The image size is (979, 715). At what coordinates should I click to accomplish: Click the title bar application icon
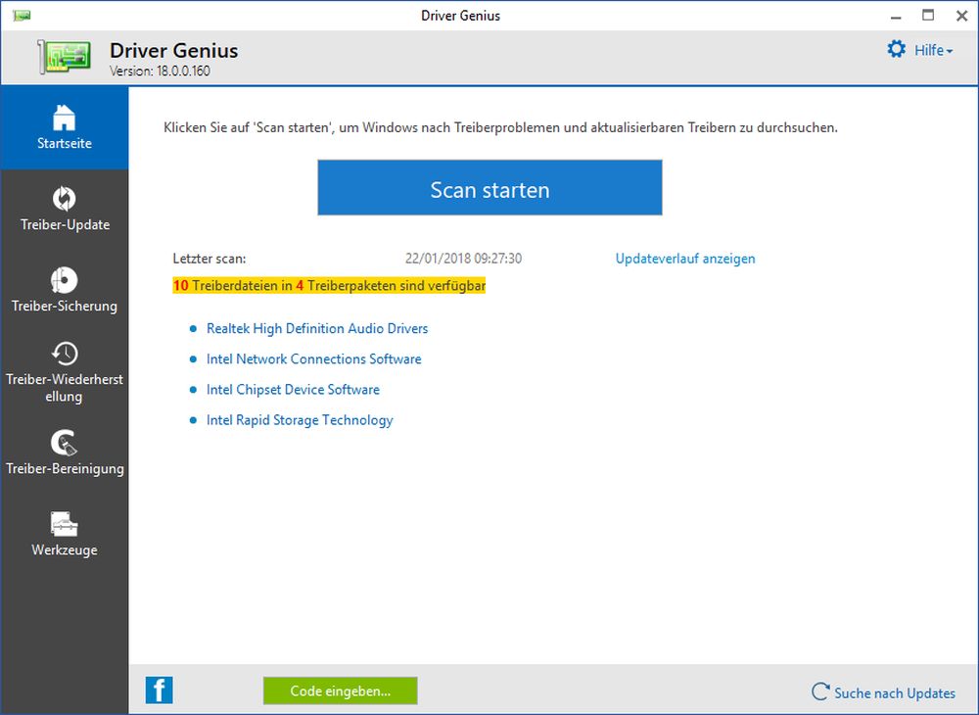point(21,16)
